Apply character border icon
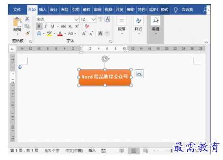This screenshot has width=223, height=160. (x=107, y=19)
